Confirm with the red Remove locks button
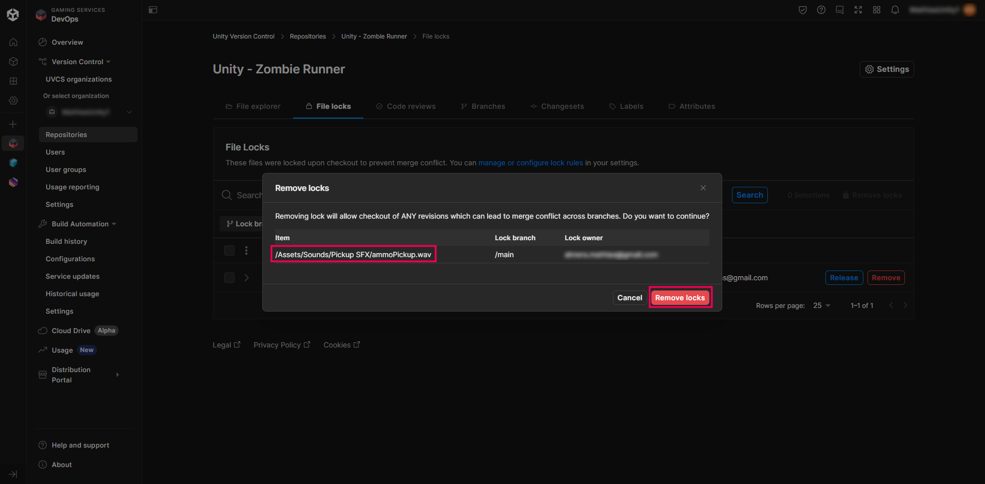The width and height of the screenshot is (985, 484). (680, 298)
